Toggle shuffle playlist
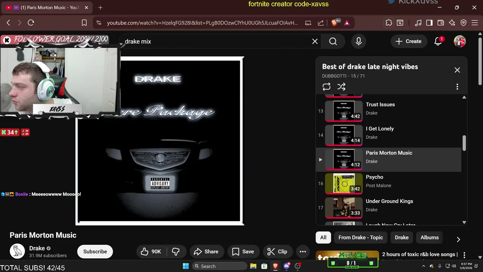Image resolution: width=483 pixels, height=272 pixels. point(341,87)
